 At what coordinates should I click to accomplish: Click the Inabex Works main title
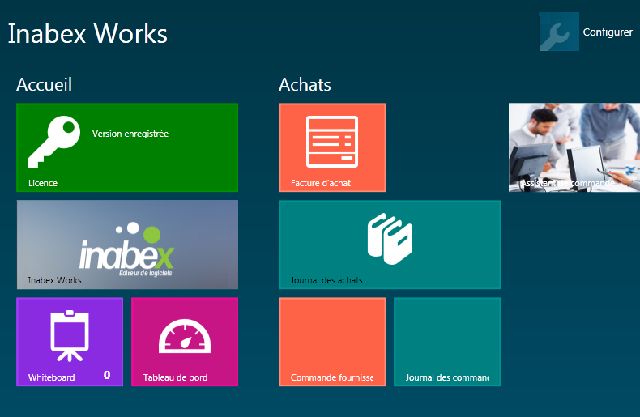pyautogui.click(x=87, y=34)
